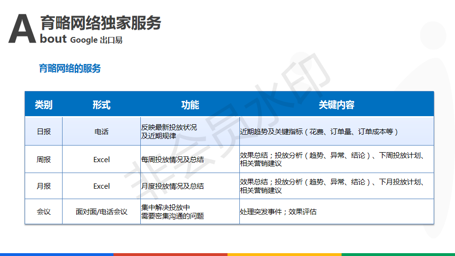Click the 电话 cell in 日报 row
The width and height of the screenshot is (455, 256).
click(x=101, y=131)
